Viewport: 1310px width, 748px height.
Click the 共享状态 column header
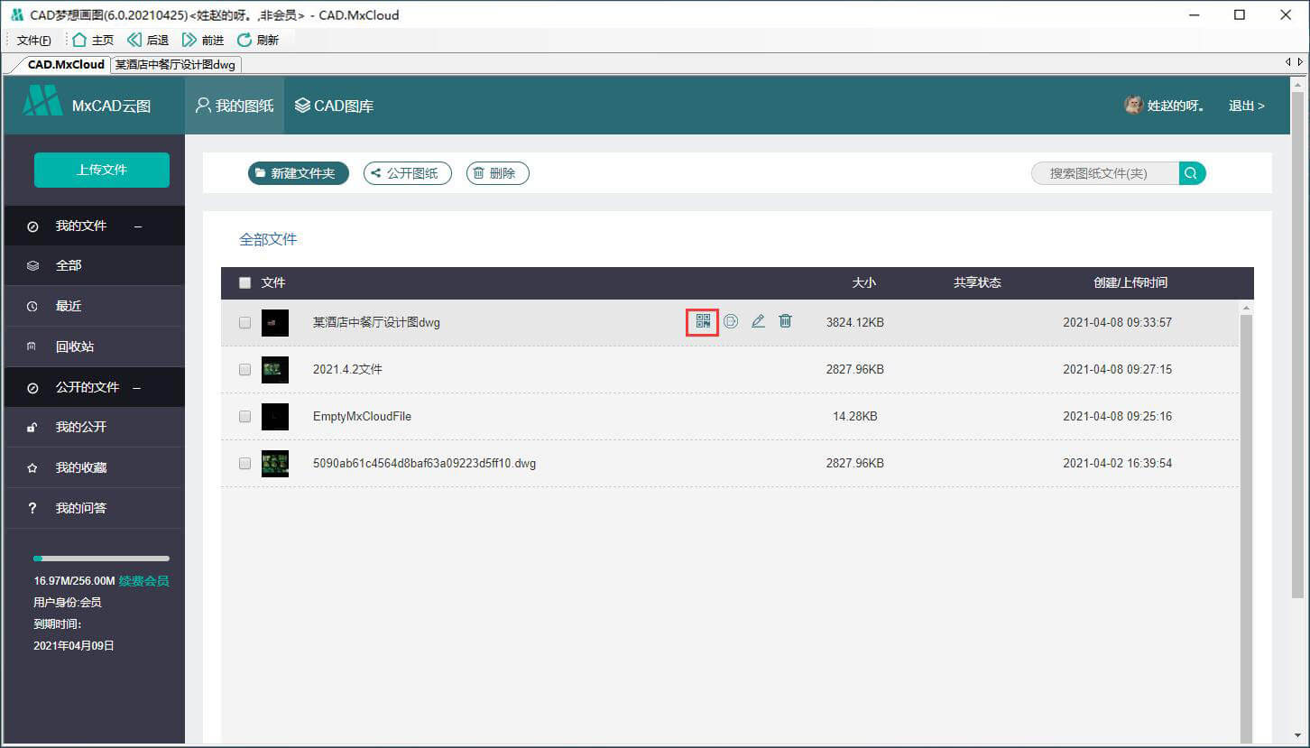pyautogui.click(x=977, y=282)
